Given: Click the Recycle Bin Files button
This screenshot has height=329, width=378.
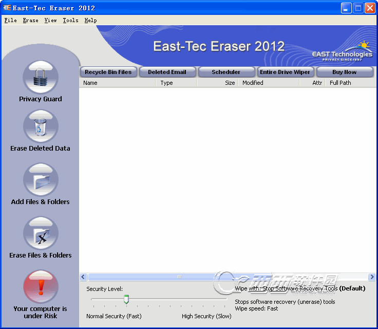Looking at the screenshot, I should click(x=108, y=72).
